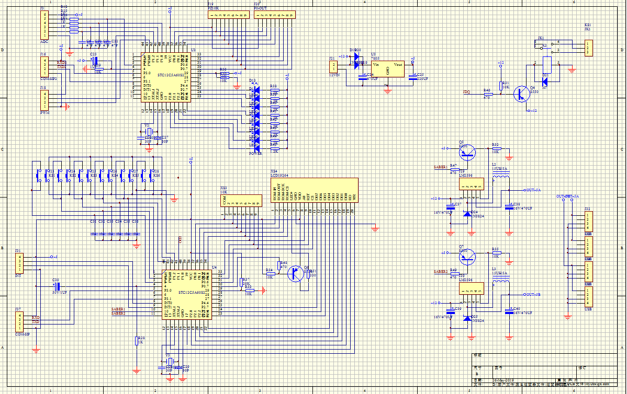Select the J19 PZ10K header

pyautogui.click(x=227, y=16)
